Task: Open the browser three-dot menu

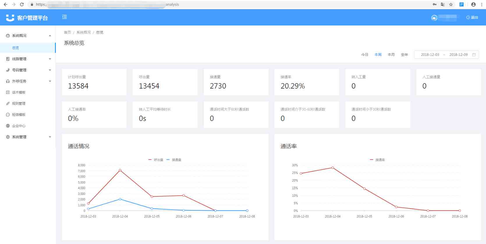Action: 482,4
